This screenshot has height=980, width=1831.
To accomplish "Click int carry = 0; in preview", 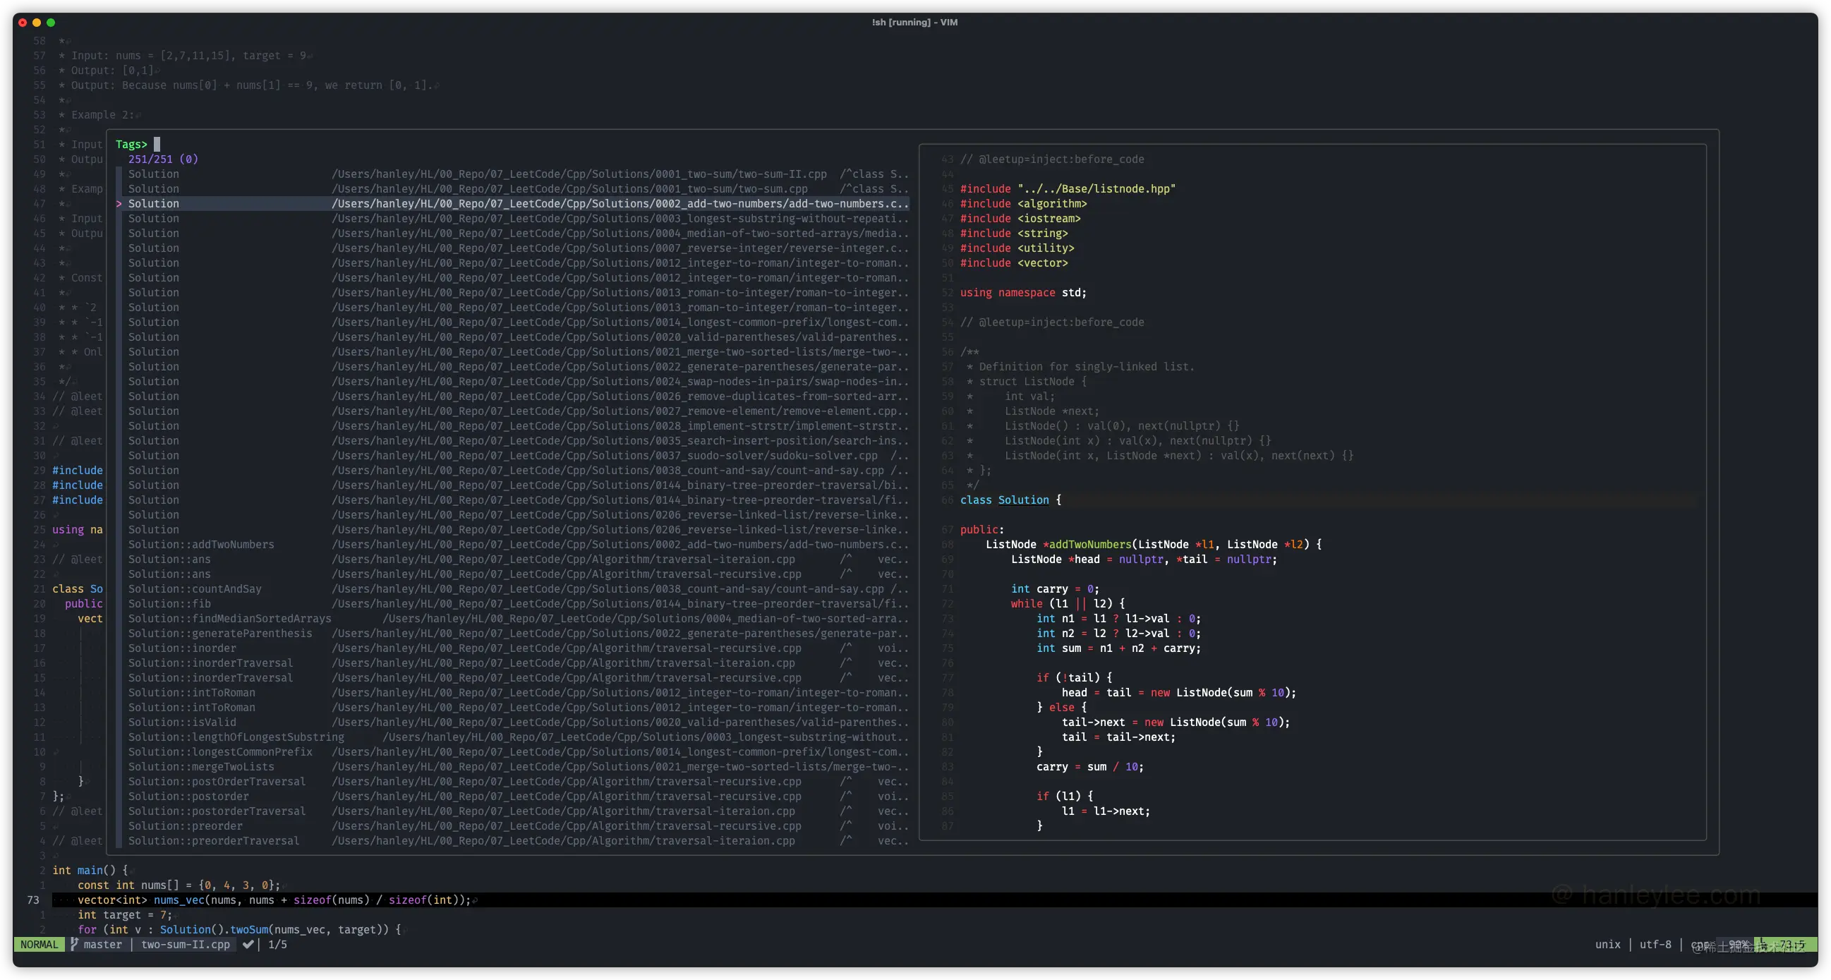I will 1055,589.
